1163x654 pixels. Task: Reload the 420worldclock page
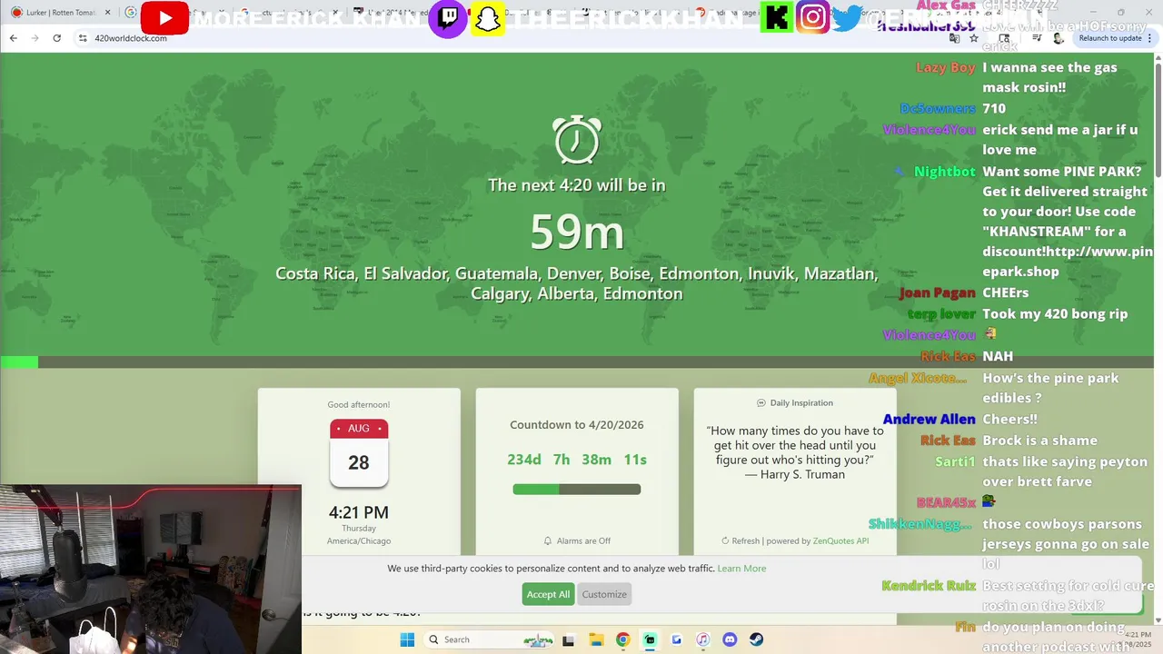pos(56,38)
